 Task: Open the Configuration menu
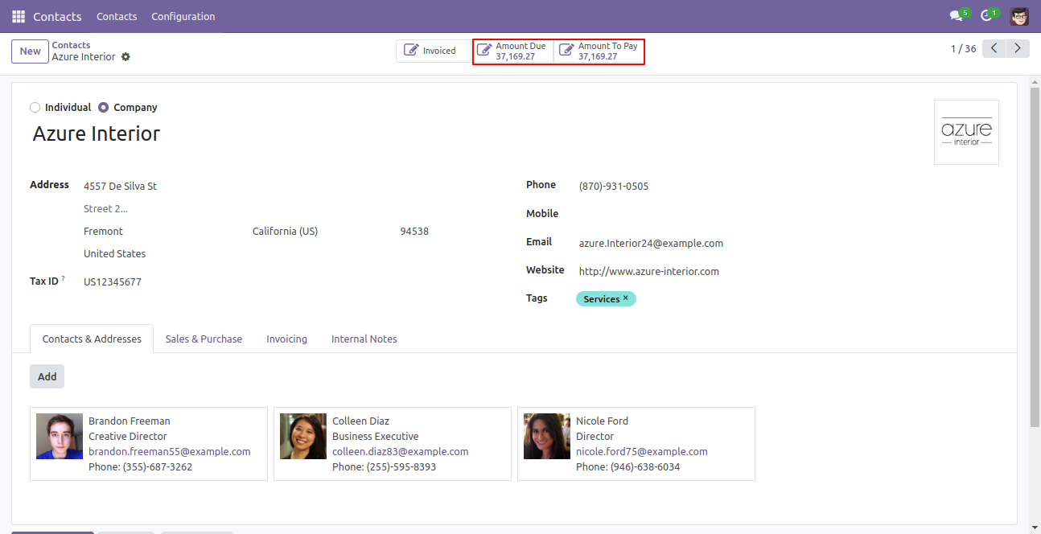[x=183, y=16]
